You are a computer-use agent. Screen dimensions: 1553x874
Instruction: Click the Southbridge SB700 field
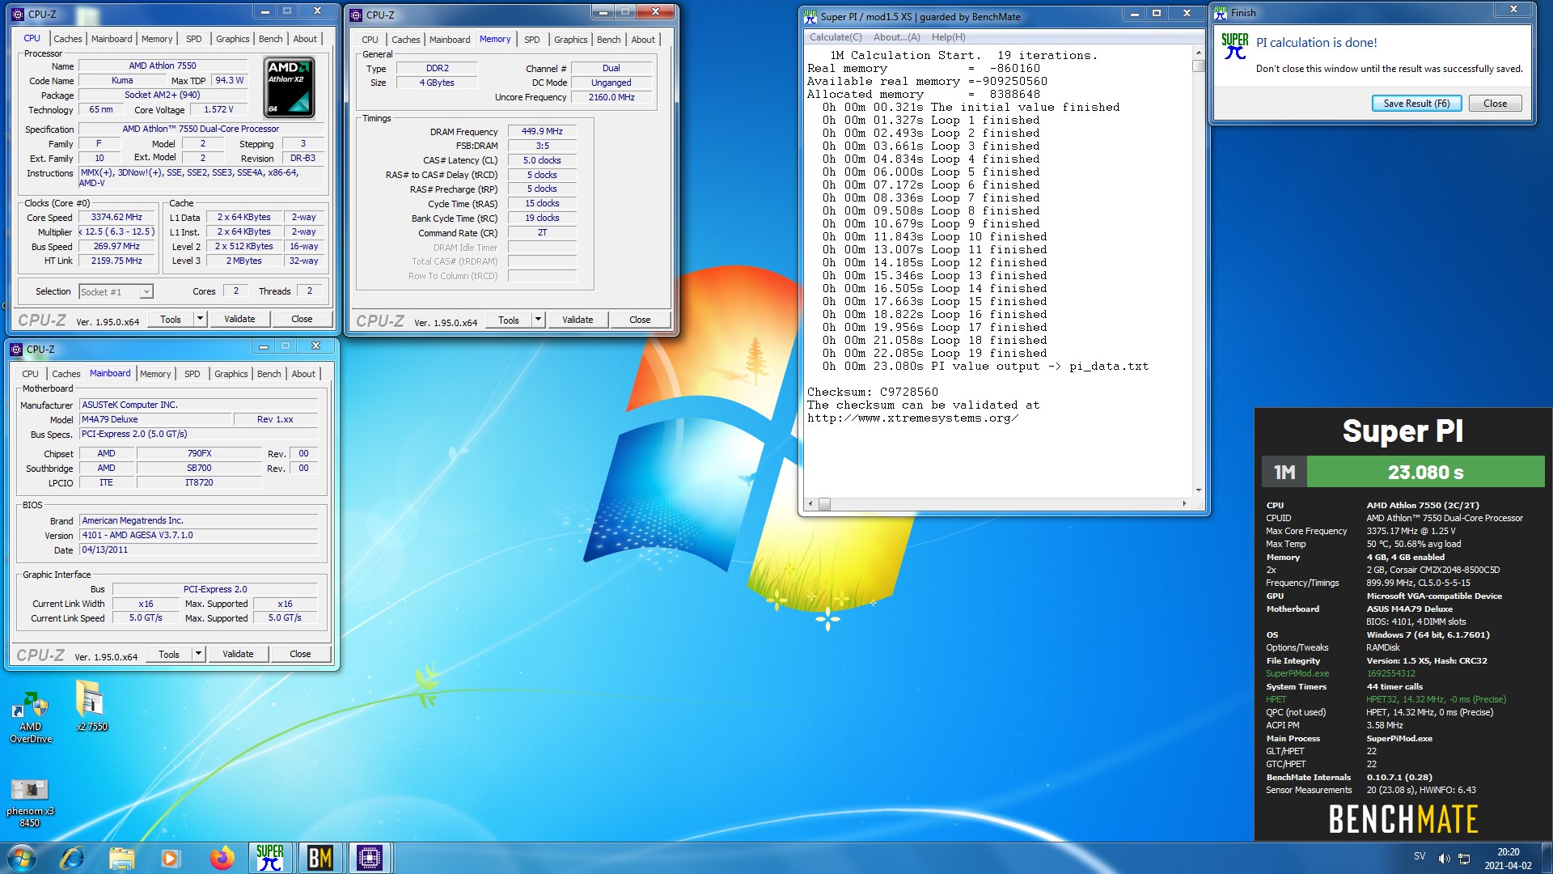(199, 468)
